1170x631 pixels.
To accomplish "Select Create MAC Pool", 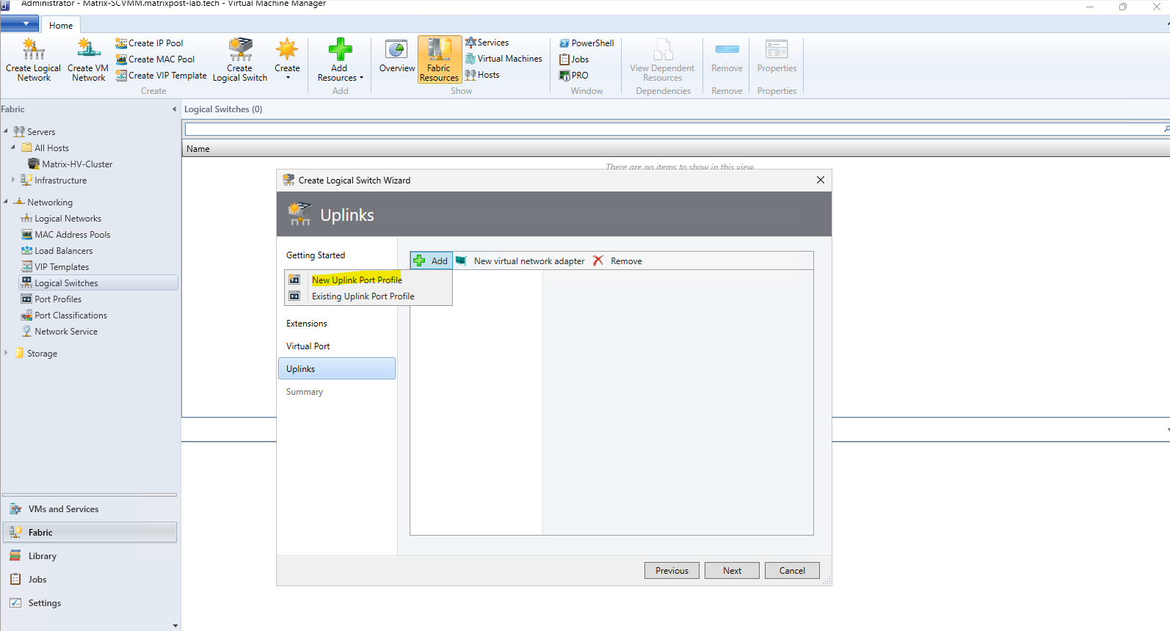I will pos(155,59).
